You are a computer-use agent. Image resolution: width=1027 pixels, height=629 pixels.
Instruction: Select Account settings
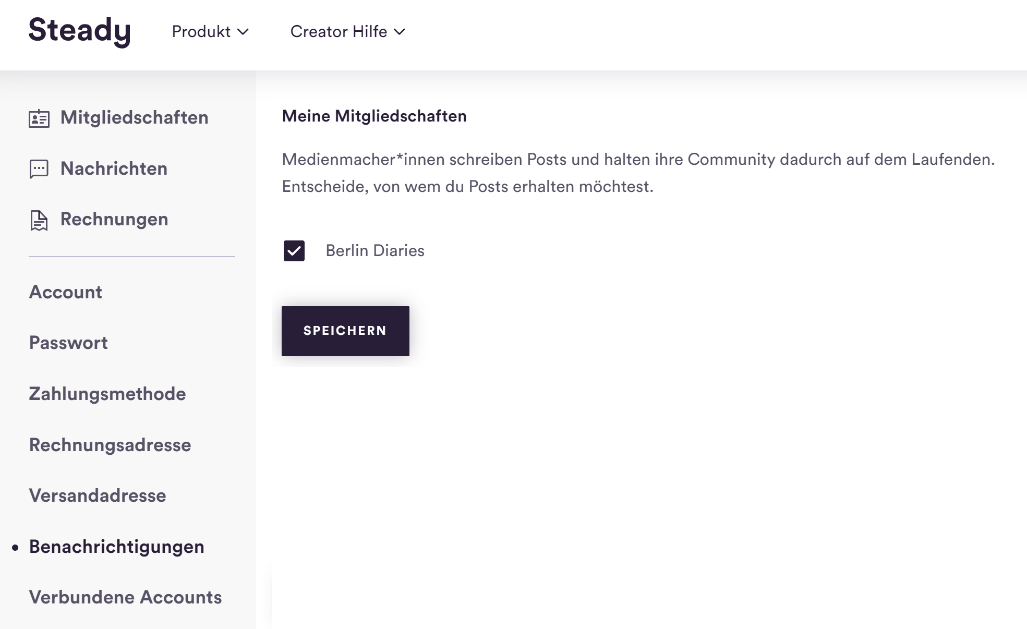[66, 292]
